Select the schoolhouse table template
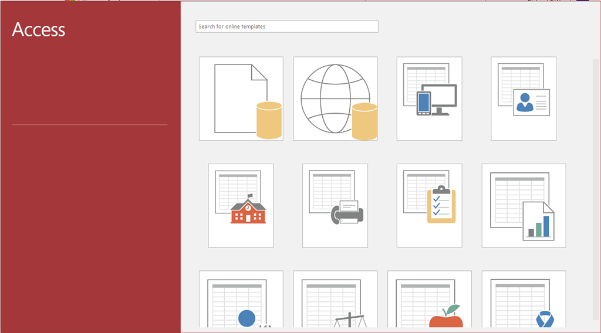Viewport: 601px width, 333px height. (x=241, y=206)
